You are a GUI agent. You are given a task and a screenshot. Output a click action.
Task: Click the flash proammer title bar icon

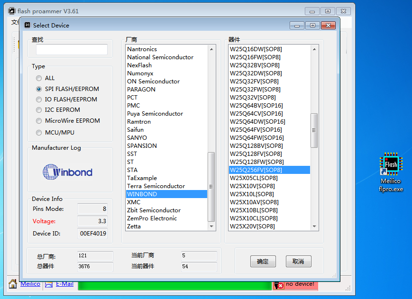[12, 11]
